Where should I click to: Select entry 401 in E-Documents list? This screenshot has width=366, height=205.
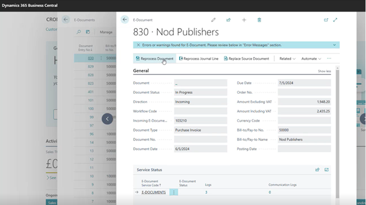(x=91, y=92)
